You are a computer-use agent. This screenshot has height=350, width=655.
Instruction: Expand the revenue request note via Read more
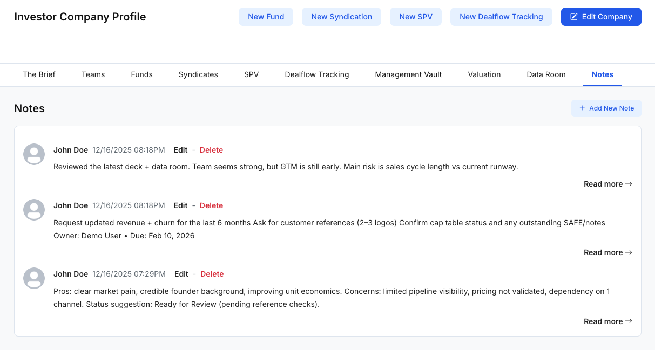[607, 252]
